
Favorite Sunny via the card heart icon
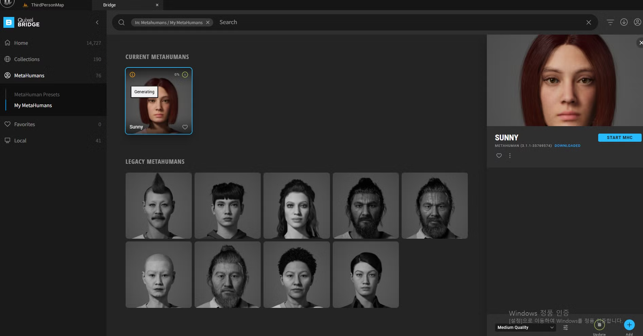pos(185,127)
